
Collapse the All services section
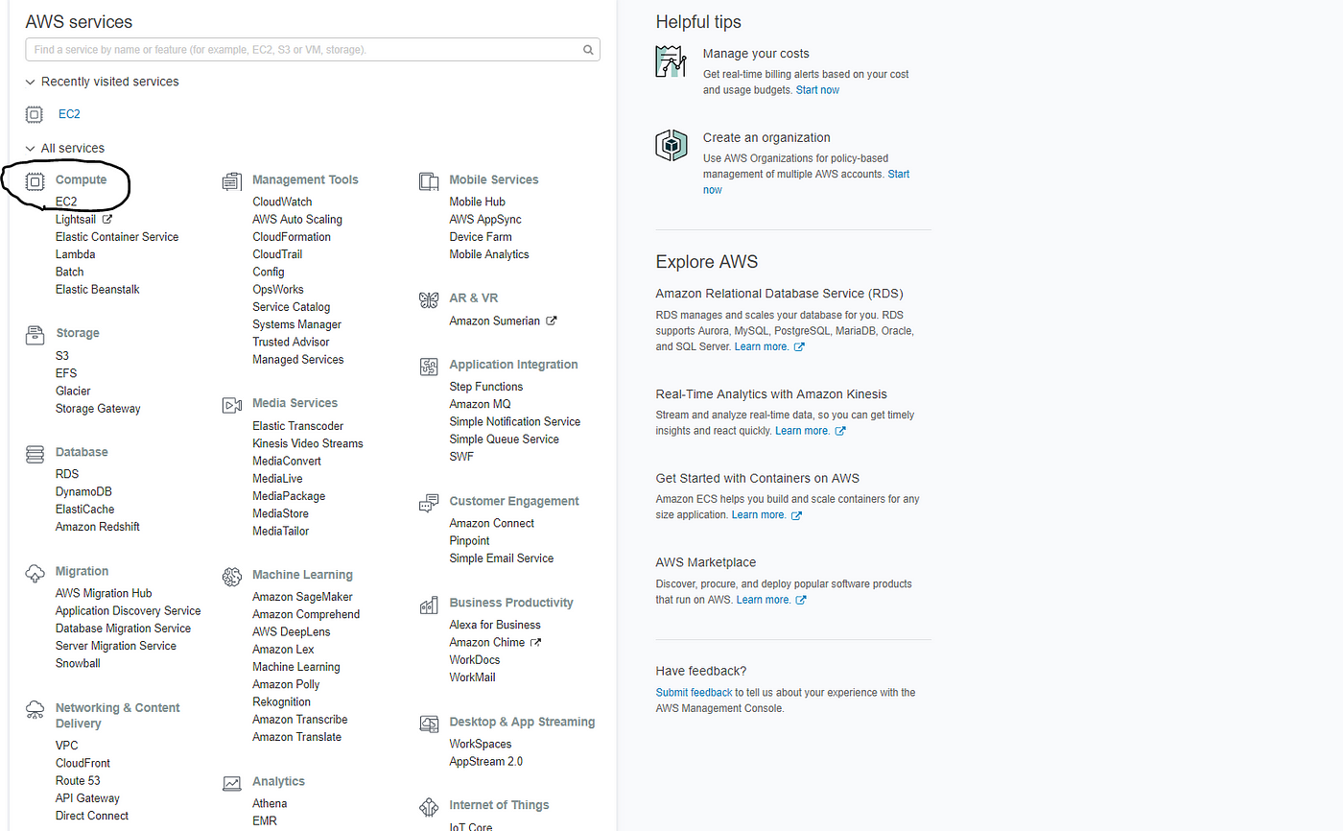tap(31, 149)
